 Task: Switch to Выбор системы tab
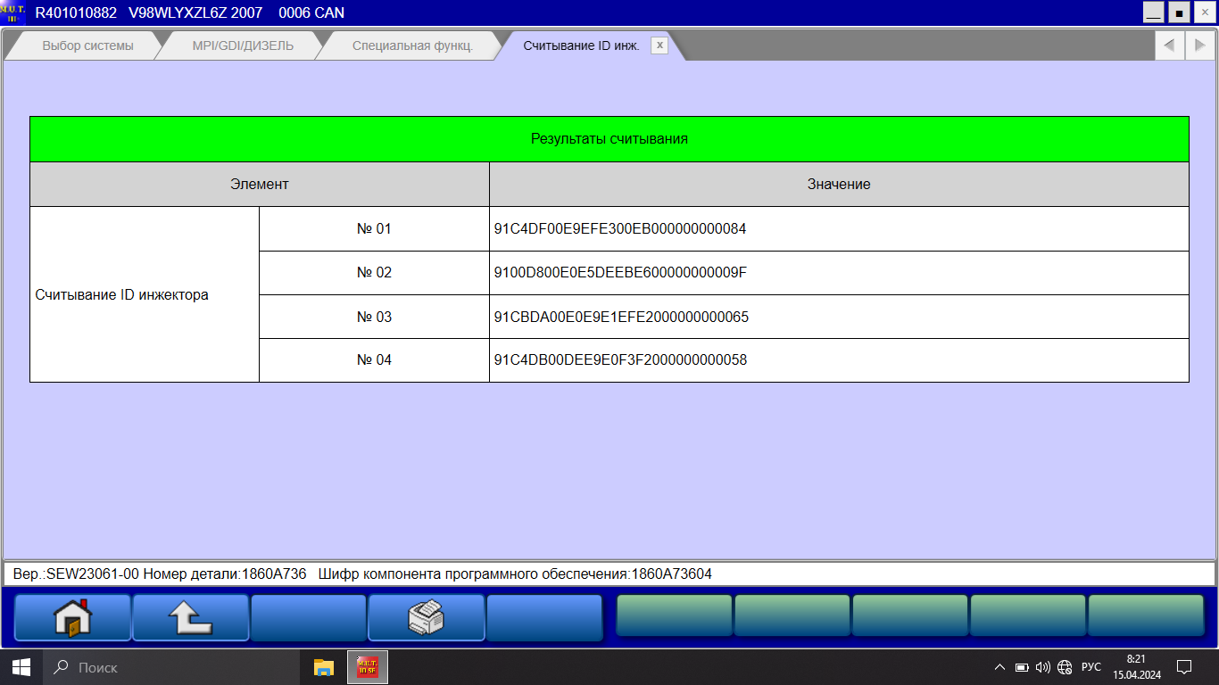tap(87, 45)
